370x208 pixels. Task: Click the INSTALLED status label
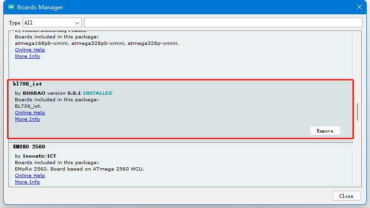(98, 93)
